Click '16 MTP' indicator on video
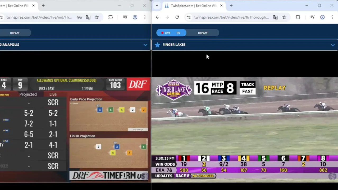The width and height of the screenshot is (338, 190). coord(210,88)
